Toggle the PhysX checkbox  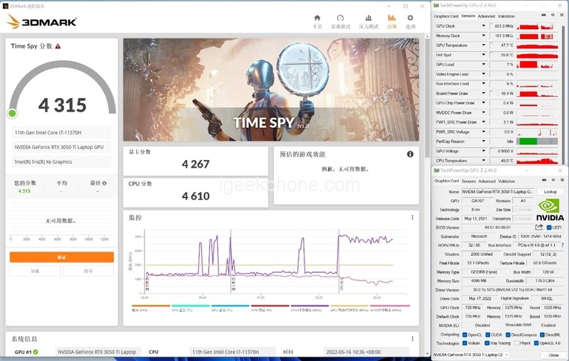[x=519, y=343]
